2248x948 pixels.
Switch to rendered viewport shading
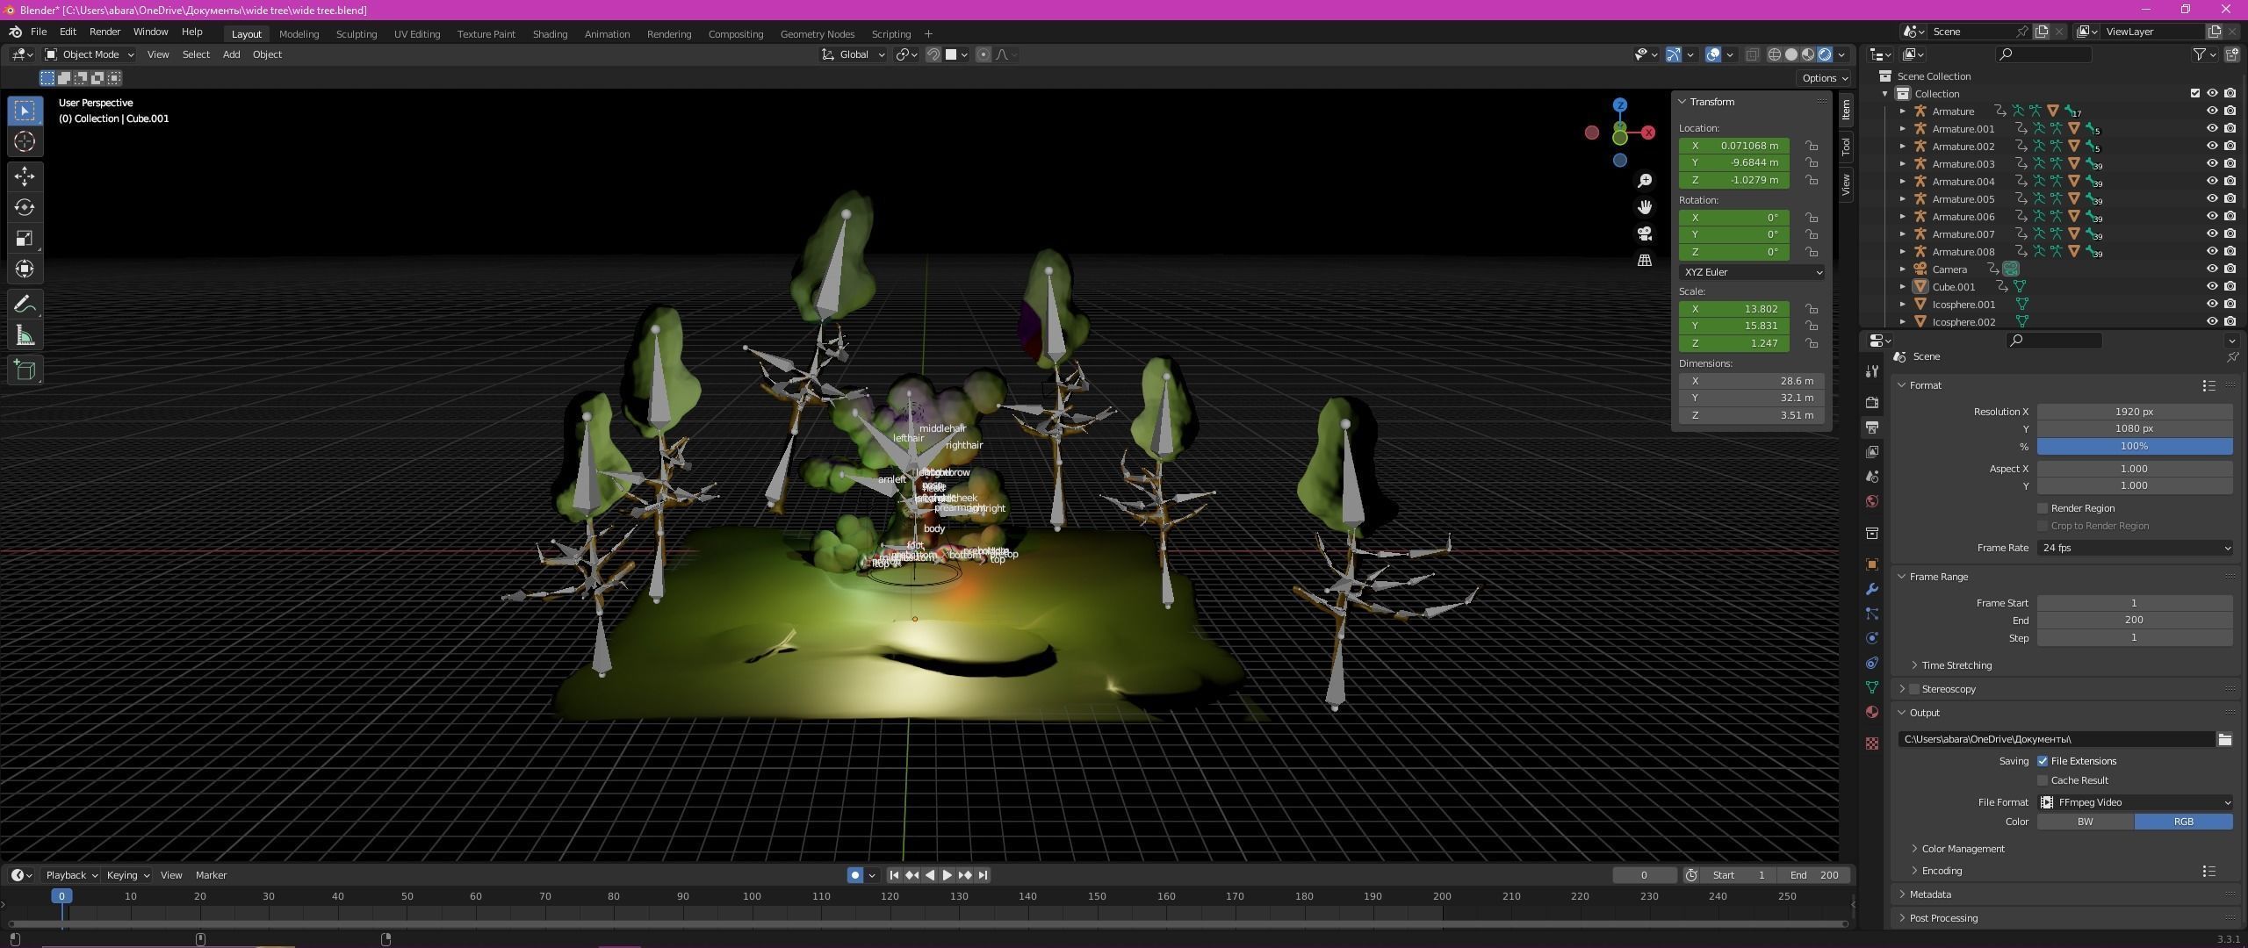[x=1825, y=54]
